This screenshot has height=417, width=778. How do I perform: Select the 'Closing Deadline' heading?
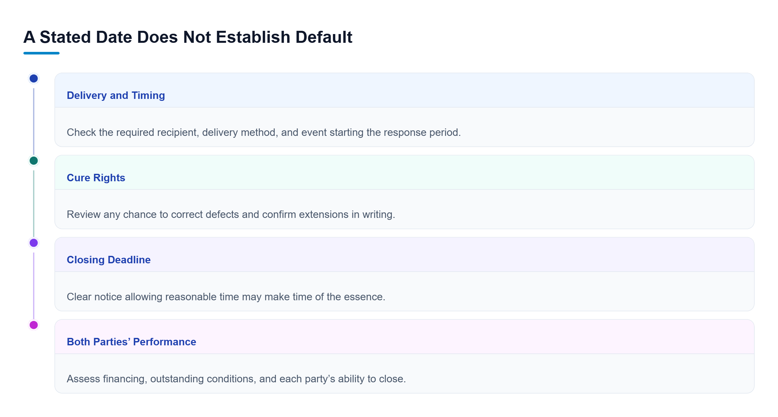109,260
